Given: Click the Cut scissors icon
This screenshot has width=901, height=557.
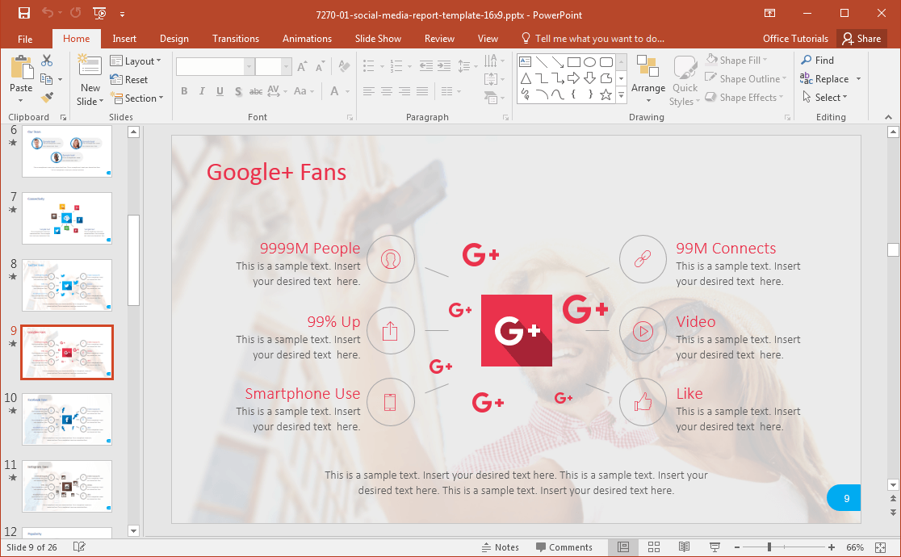Looking at the screenshot, I should [47, 61].
